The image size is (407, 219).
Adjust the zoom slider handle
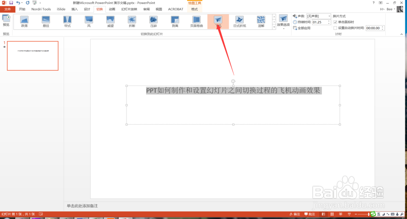coord(369,214)
